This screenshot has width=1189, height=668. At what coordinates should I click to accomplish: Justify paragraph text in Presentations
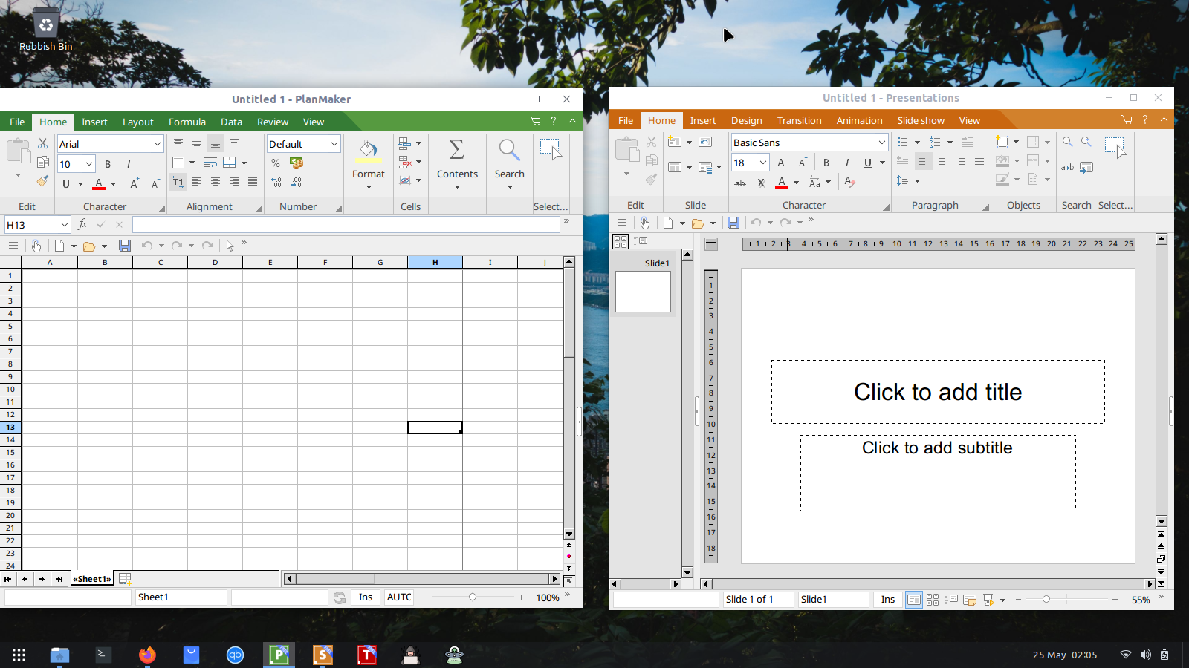979,161
